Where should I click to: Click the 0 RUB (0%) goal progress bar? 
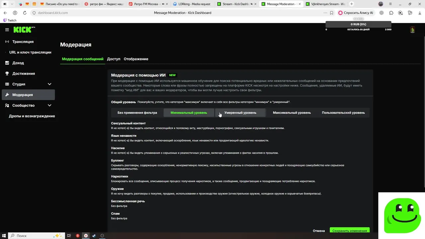[x=359, y=25]
